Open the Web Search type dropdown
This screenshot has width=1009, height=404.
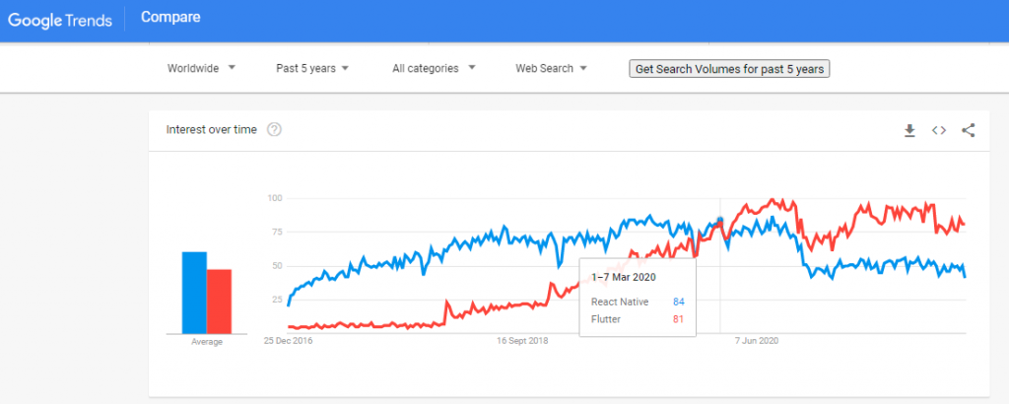point(552,68)
